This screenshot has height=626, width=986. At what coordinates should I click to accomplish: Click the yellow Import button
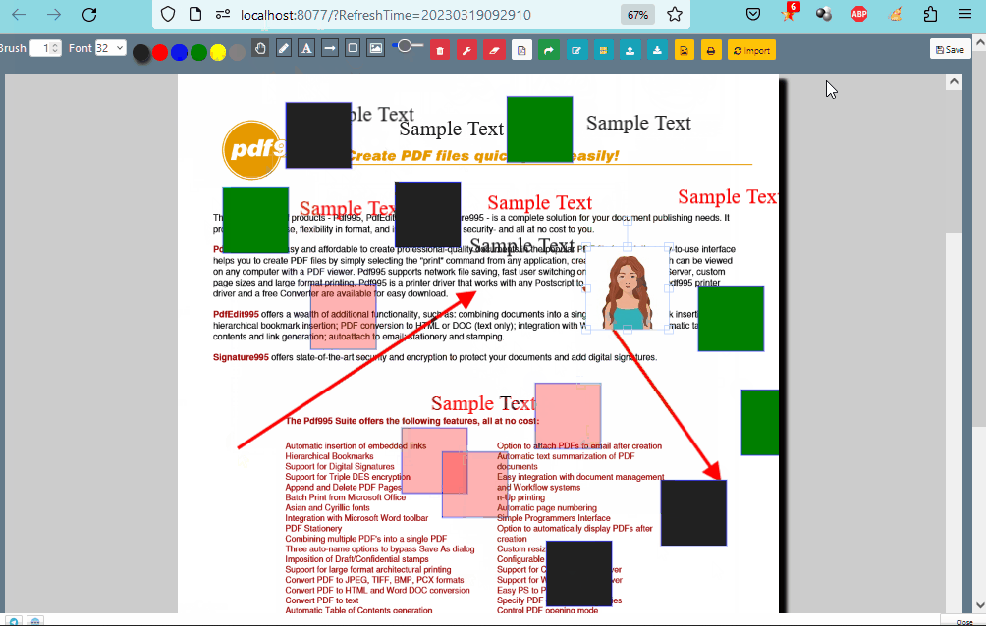(x=752, y=50)
